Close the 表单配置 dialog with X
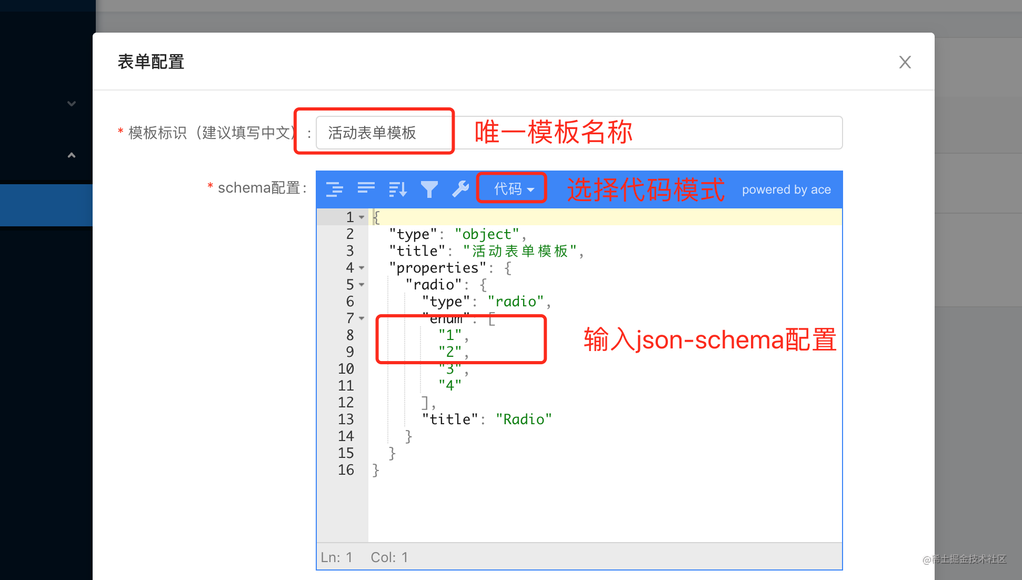 [x=905, y=62]
